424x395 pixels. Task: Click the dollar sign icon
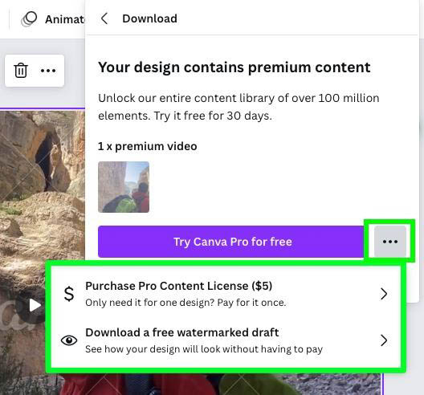coord(69,294)
